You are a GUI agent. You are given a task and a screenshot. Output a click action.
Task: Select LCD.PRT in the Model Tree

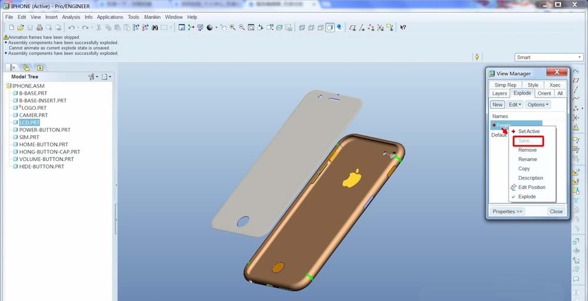pyautogui.click(x=29, y=122)
